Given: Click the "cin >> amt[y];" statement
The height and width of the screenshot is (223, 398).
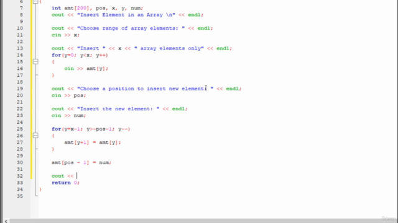Looking at the screenshot, I should (86, 69).
